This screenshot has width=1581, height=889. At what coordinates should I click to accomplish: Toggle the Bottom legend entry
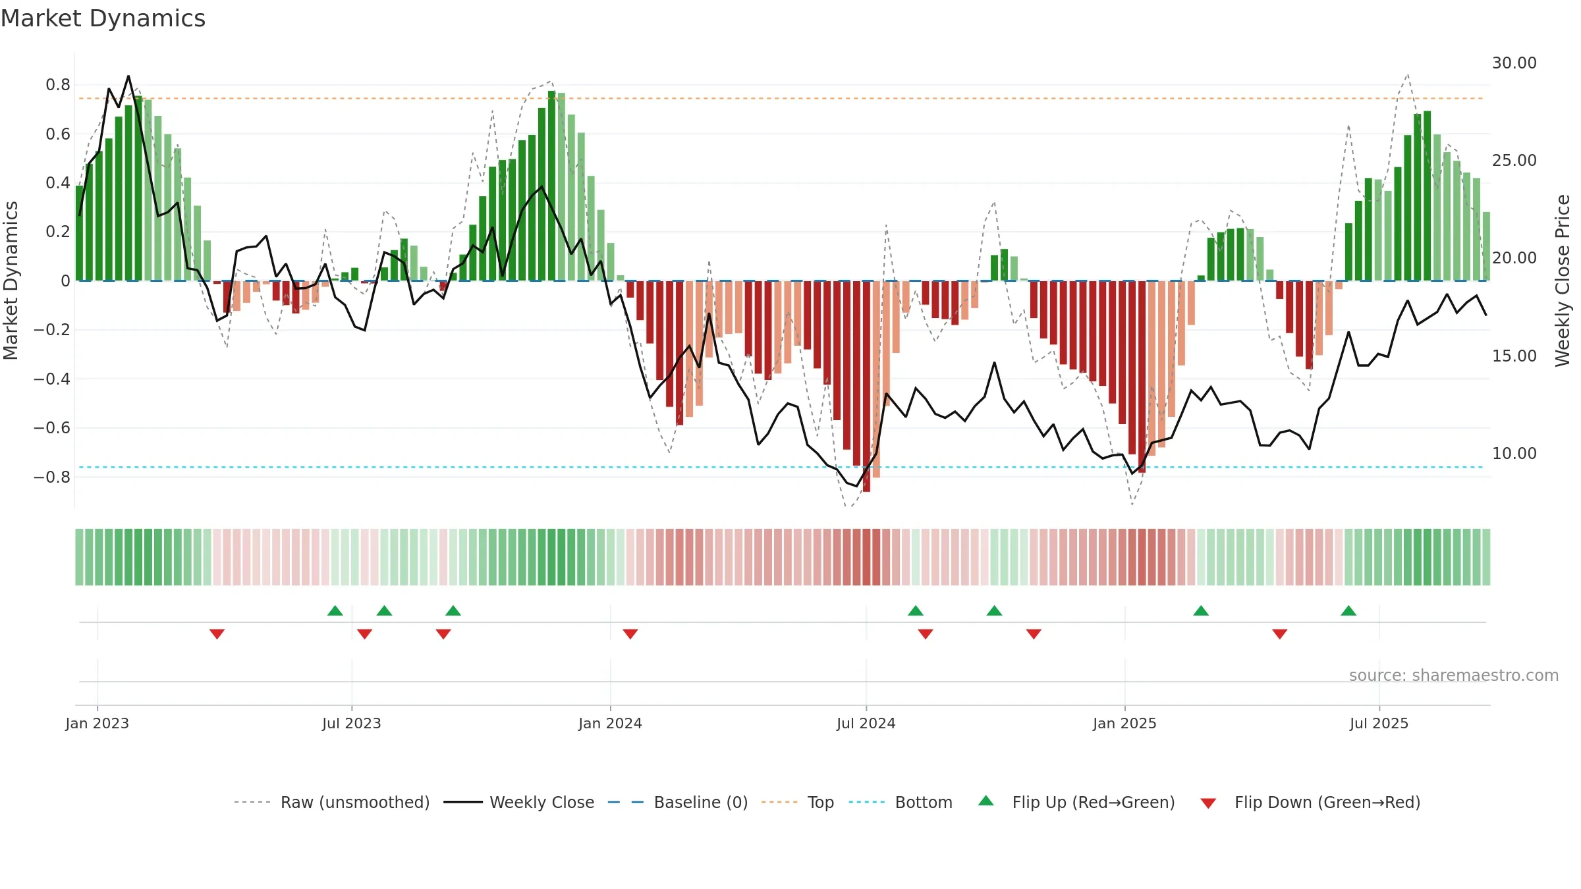pos(901,802)
